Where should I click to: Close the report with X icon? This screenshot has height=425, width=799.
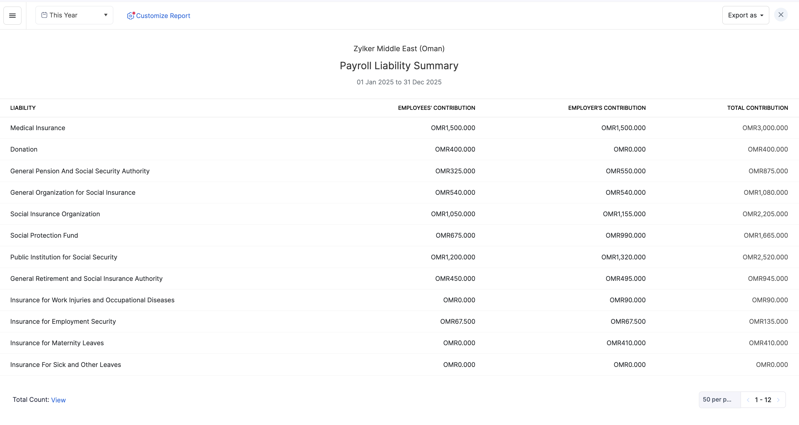click(781, 15)
